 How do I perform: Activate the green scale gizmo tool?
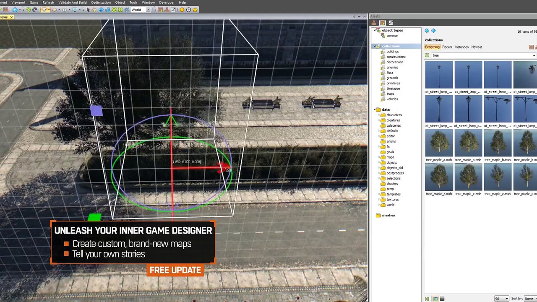click(x=114, y=10)
